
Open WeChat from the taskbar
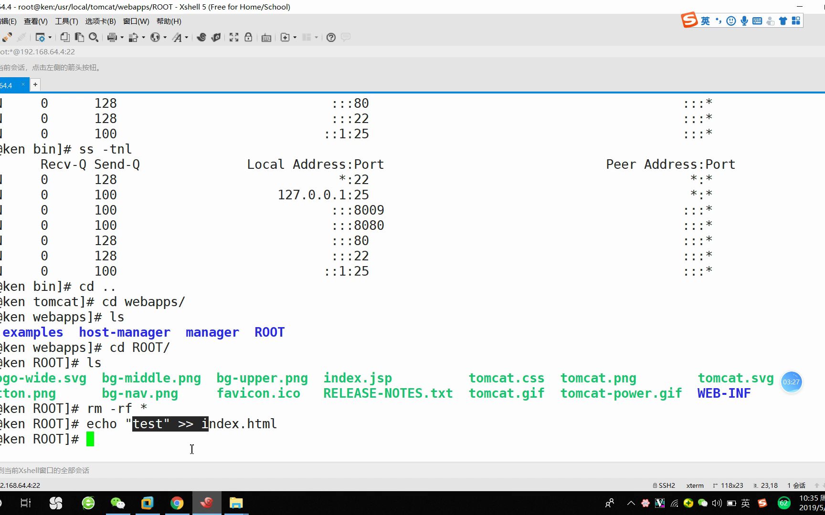click(117, 503)
